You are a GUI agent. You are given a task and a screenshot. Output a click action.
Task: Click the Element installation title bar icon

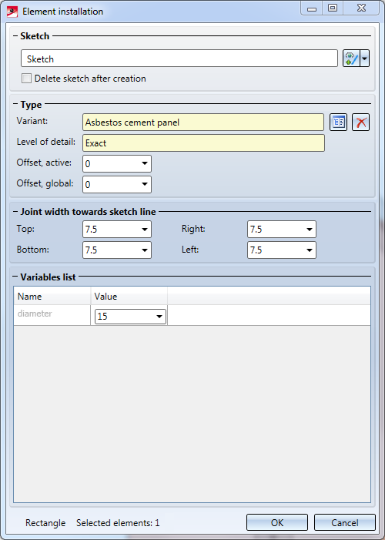pyautogui.click(x=12, y=12)
